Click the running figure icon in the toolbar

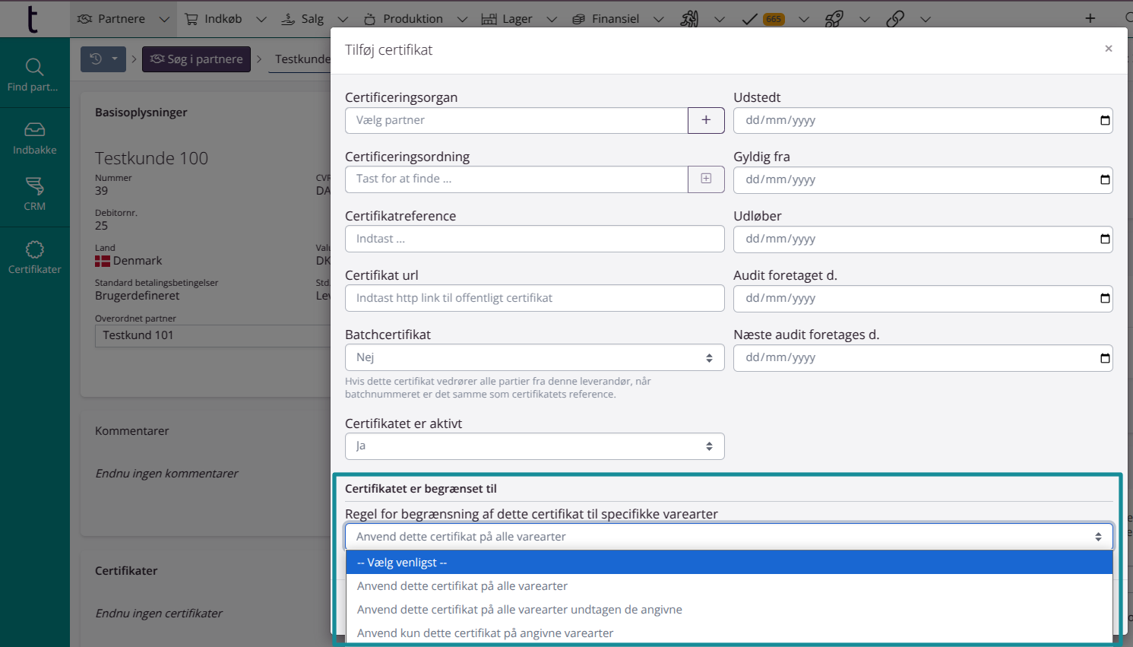click(x=688, y=17)
